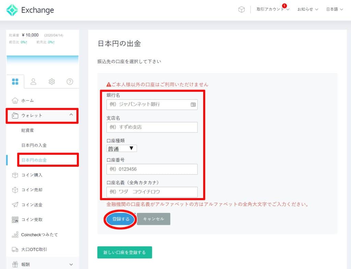This screenshot has height=269, width=351.
Task: Click the 登録する button
Action: (x=121, y=219)
